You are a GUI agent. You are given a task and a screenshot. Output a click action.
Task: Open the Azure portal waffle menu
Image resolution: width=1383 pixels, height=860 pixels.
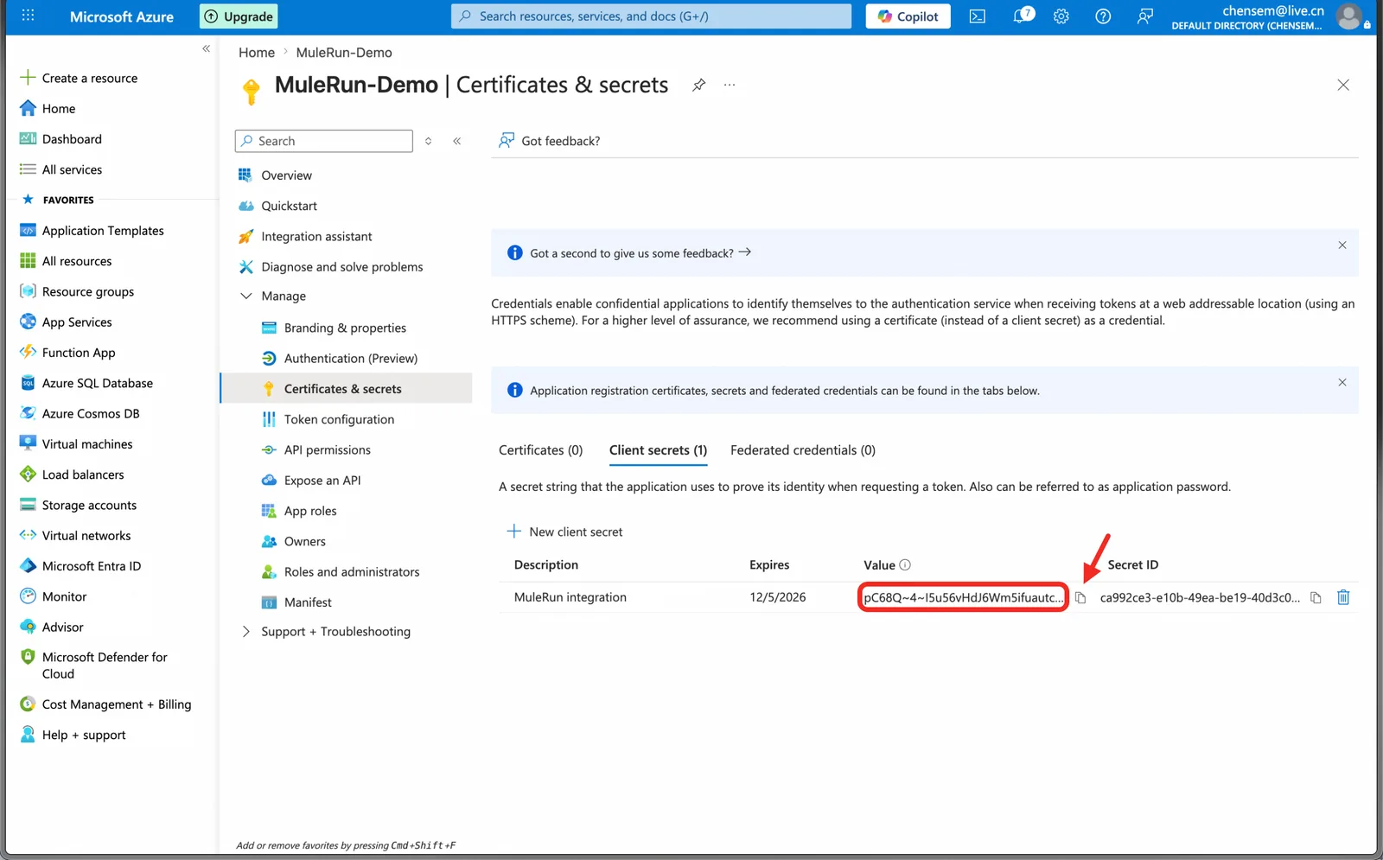(28, 16)
